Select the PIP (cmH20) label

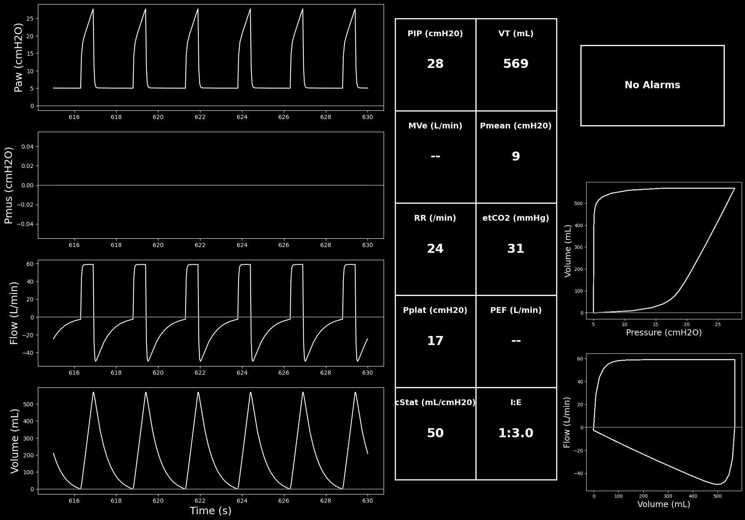pyautogui.click(x=435, y=34)
